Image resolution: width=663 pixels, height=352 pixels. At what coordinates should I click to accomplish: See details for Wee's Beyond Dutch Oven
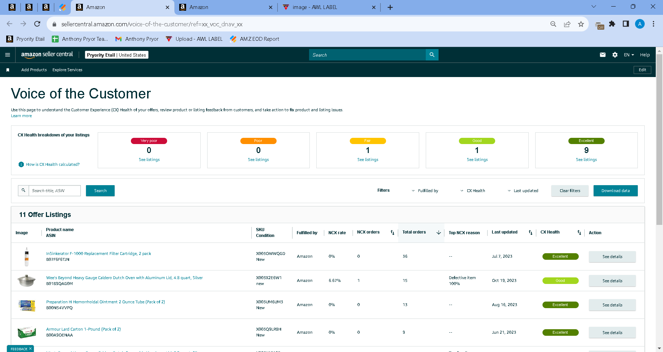click(x=612, y=281)
